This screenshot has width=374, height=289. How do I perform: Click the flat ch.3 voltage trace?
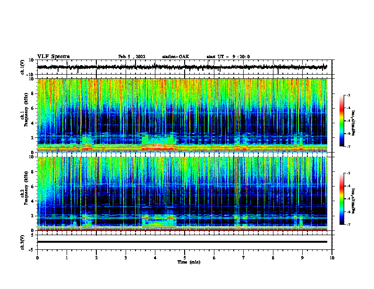tap(182, 242)
